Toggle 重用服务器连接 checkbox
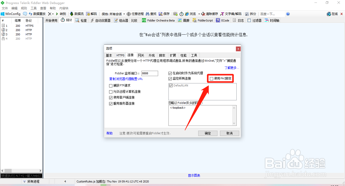The image size is (345, 186). pos(111,104)
